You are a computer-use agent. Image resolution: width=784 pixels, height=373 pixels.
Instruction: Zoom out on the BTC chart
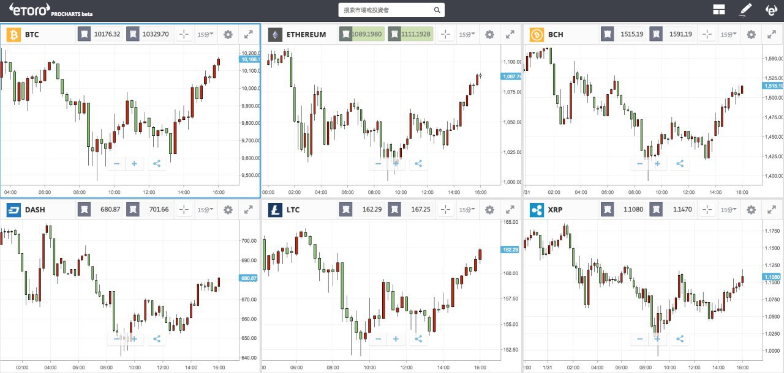(116, 164)
